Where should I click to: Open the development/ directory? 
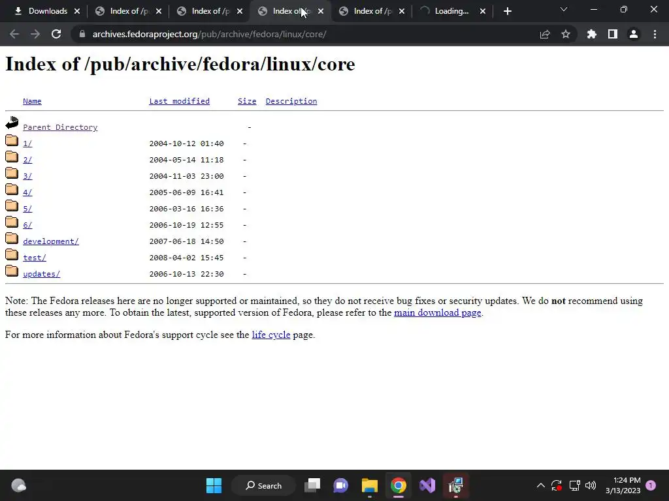pos(51,241)
